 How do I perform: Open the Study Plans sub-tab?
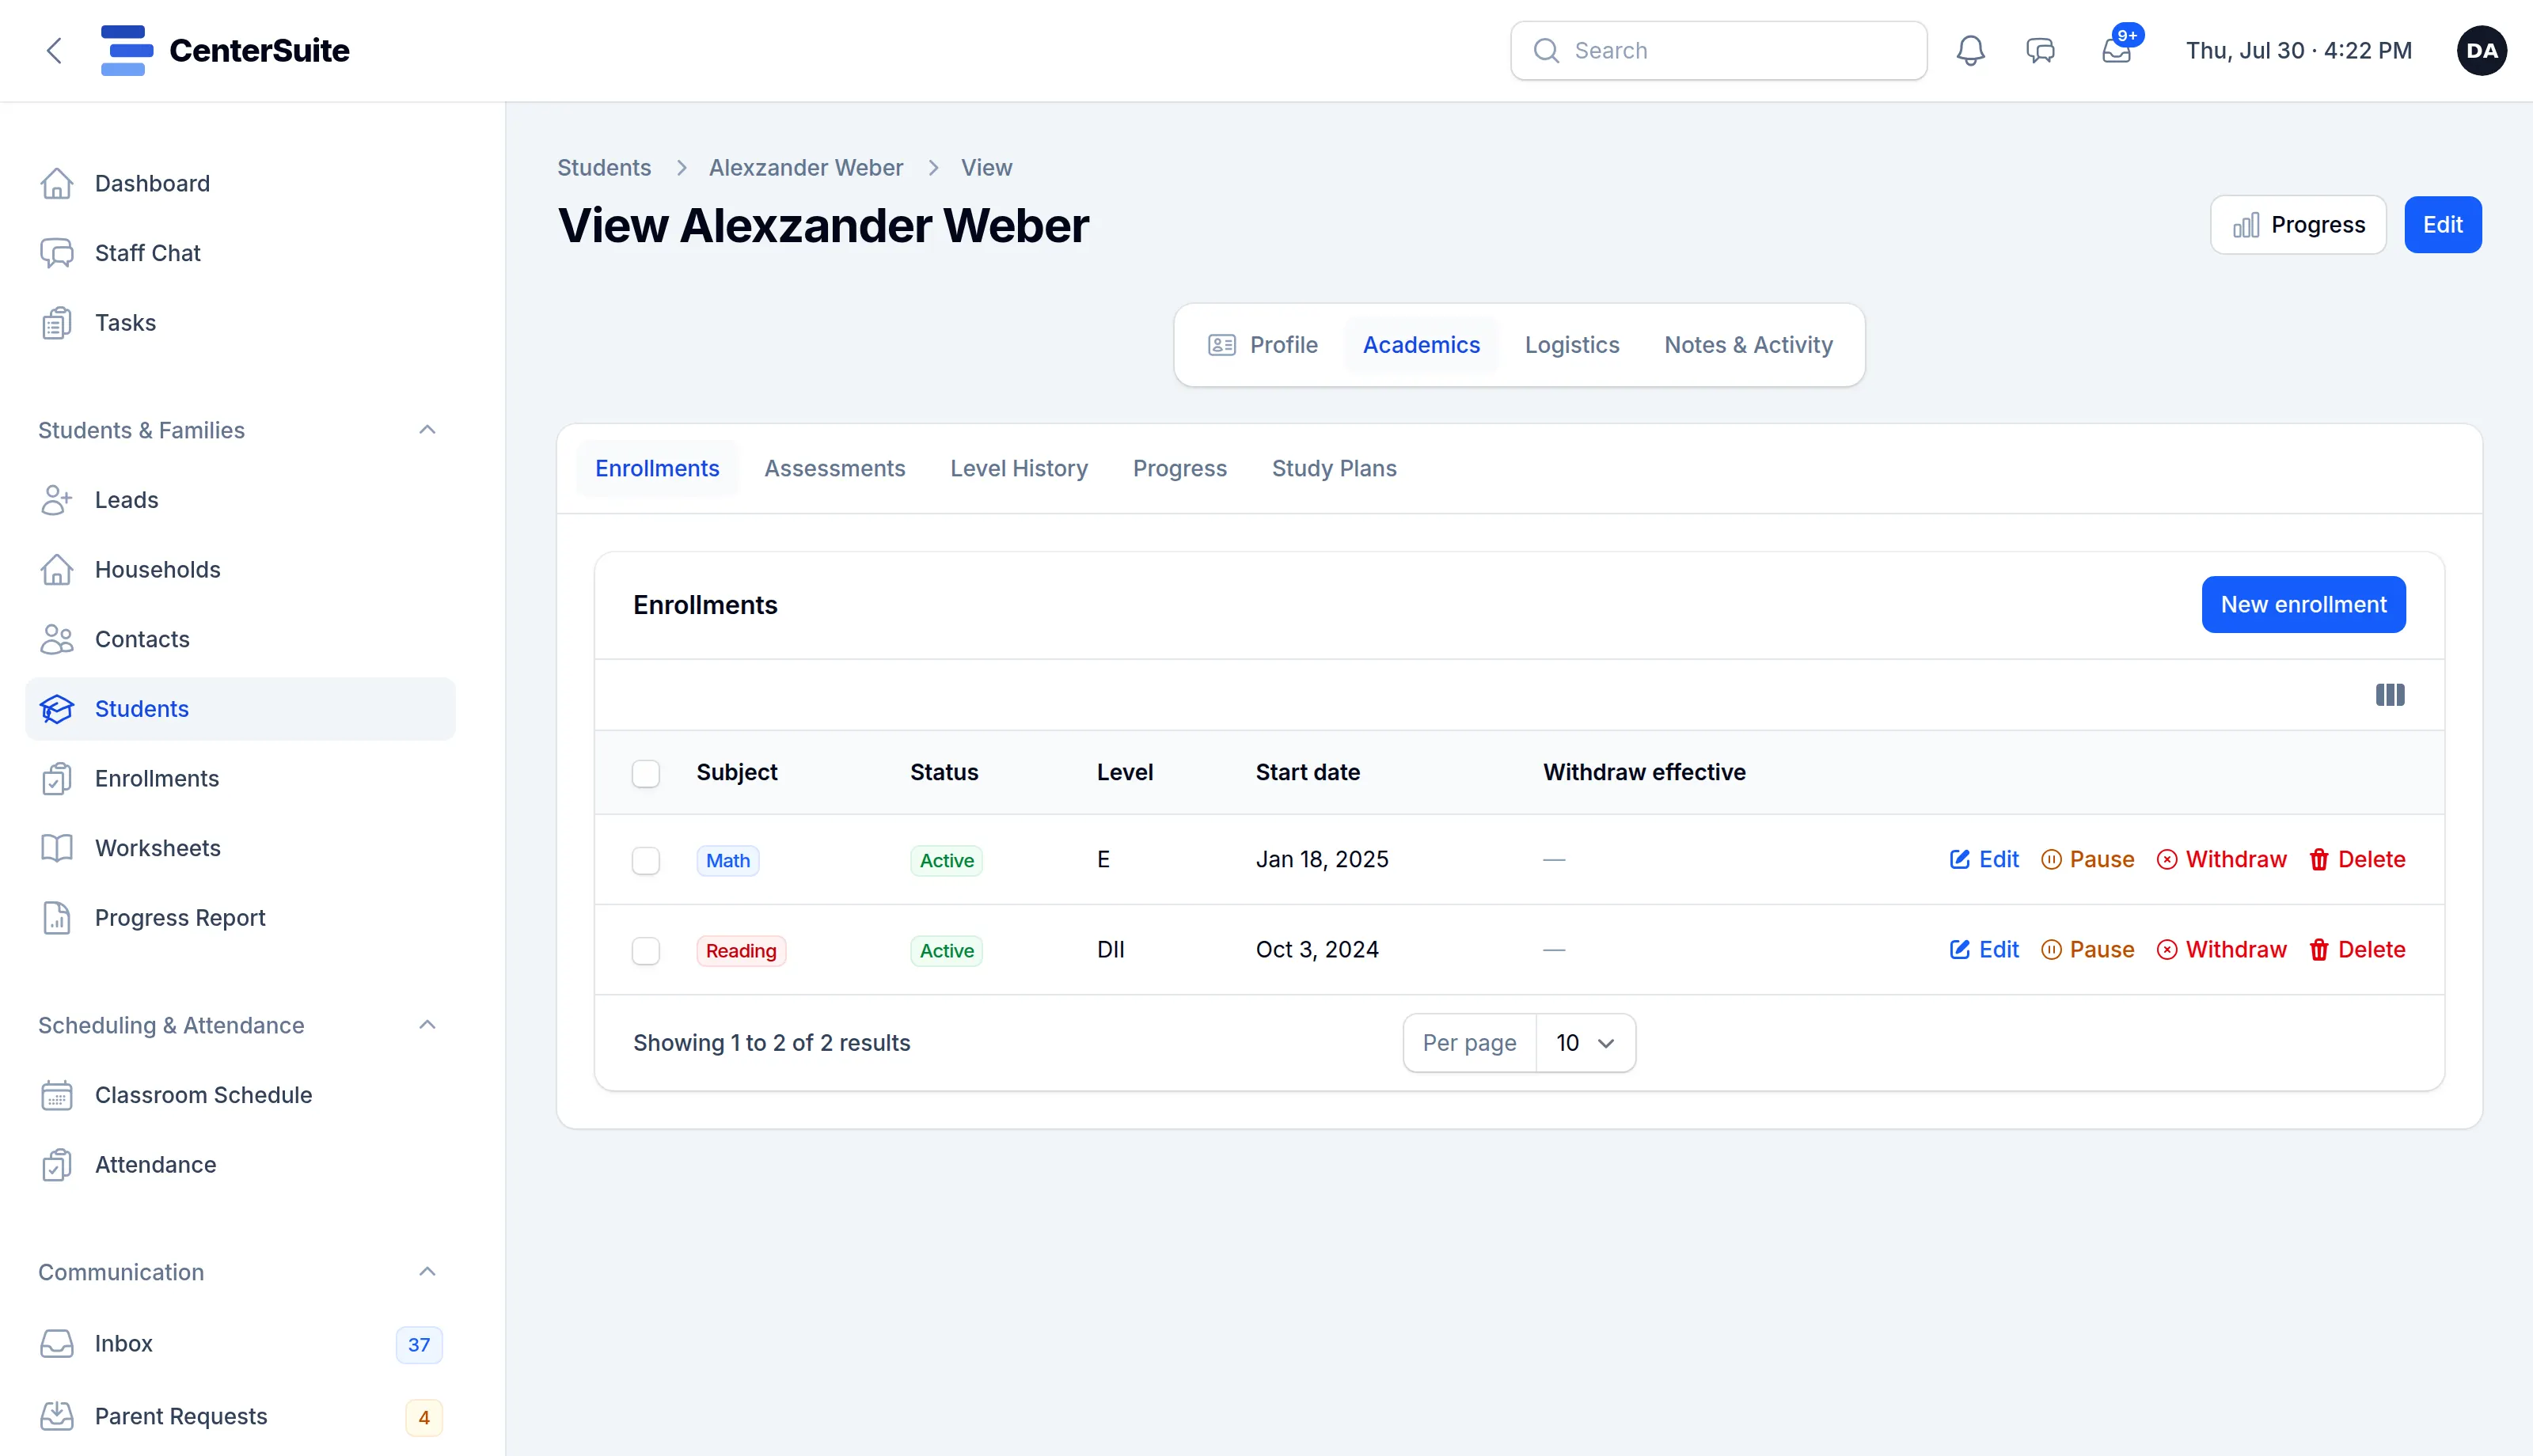[1334, 469]
